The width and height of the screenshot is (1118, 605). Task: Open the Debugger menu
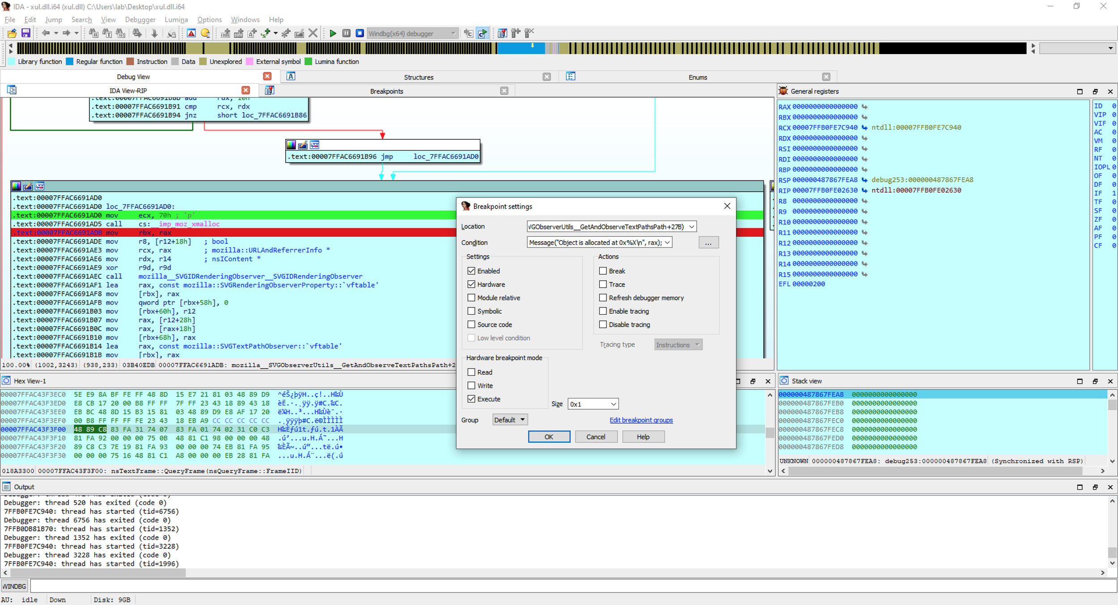[x=140, y=20]
